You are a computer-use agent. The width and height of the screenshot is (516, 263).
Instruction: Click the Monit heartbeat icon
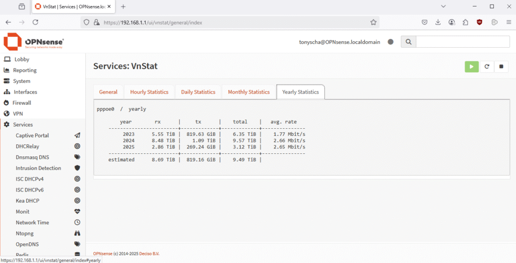(77, 211)
